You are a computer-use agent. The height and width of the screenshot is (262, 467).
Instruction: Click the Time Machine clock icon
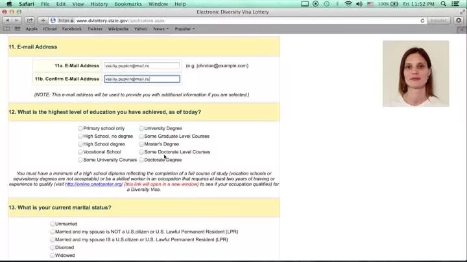pos(327,4)
